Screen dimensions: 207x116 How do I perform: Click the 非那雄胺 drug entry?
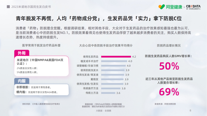pyautogui.click(x=34, y=87)
